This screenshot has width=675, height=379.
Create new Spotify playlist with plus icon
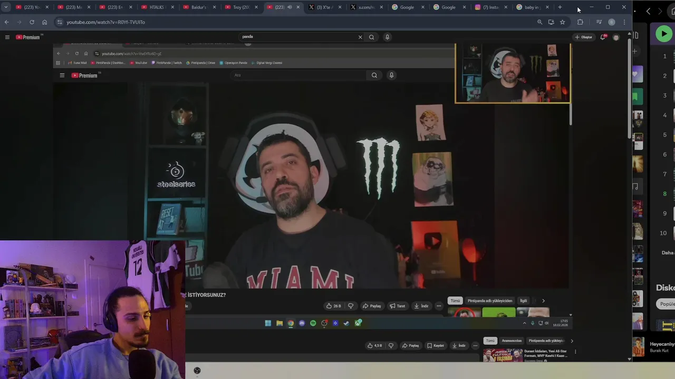[635, 51]
